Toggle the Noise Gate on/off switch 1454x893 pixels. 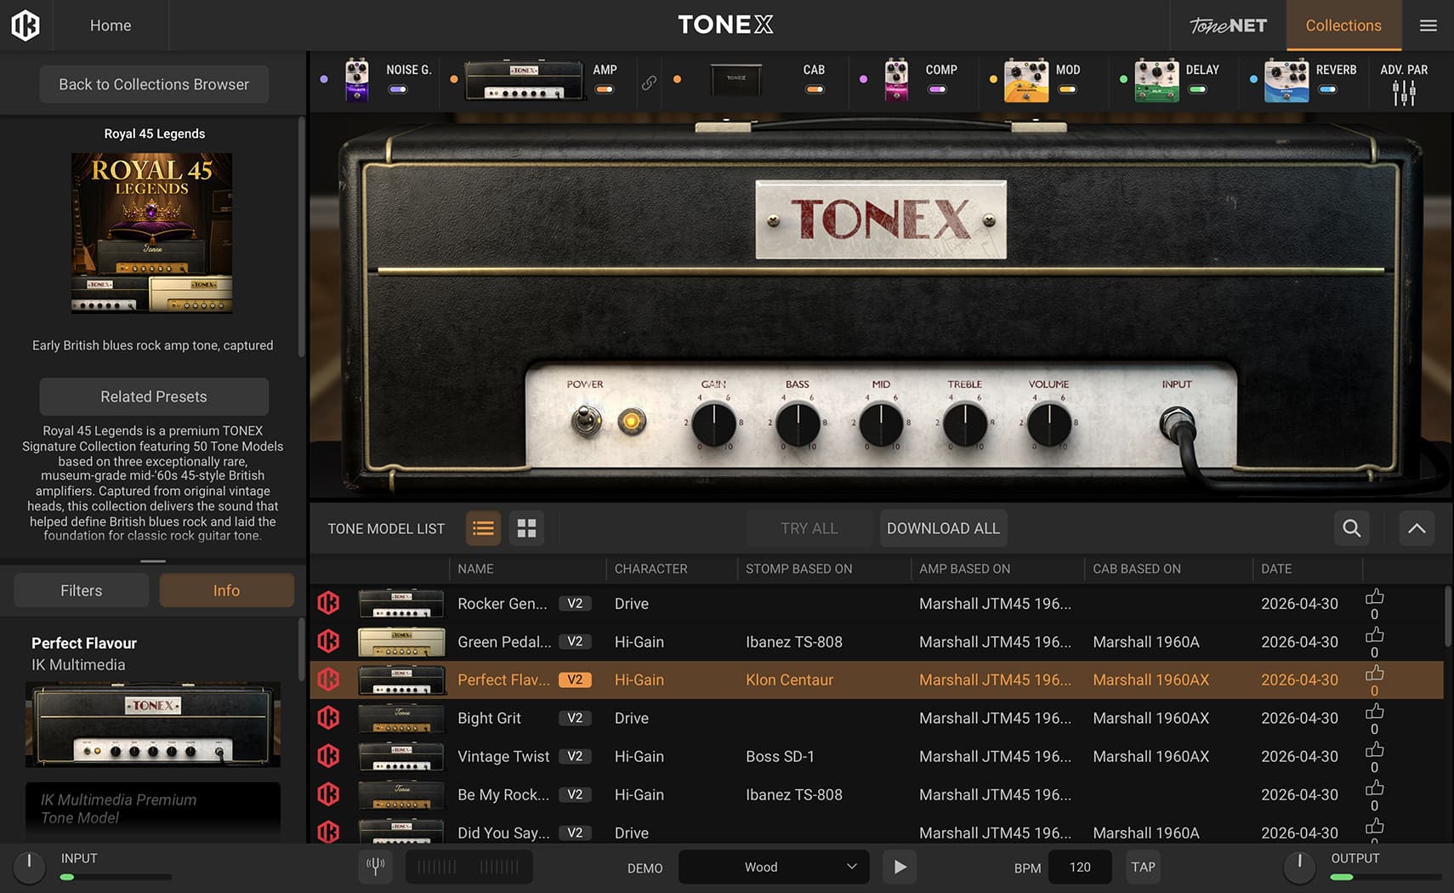[397, 89]
